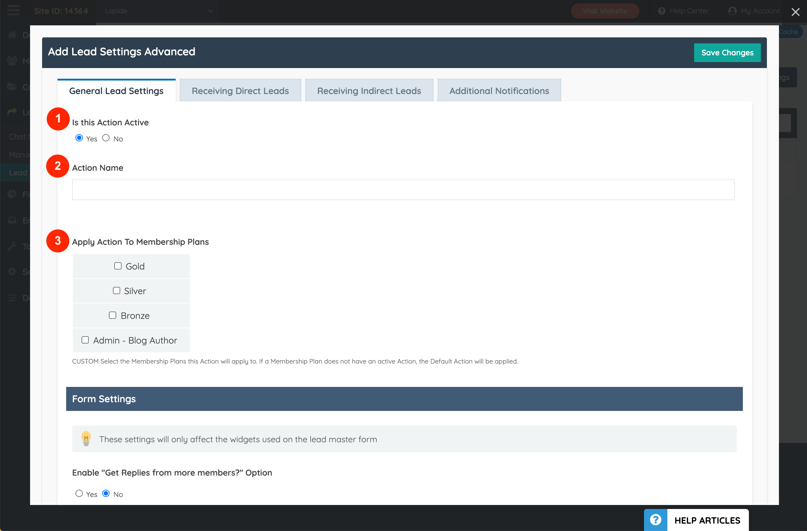Enable the Admin - Blog Author checkbox
807x531 pixels.
(85, 340)
